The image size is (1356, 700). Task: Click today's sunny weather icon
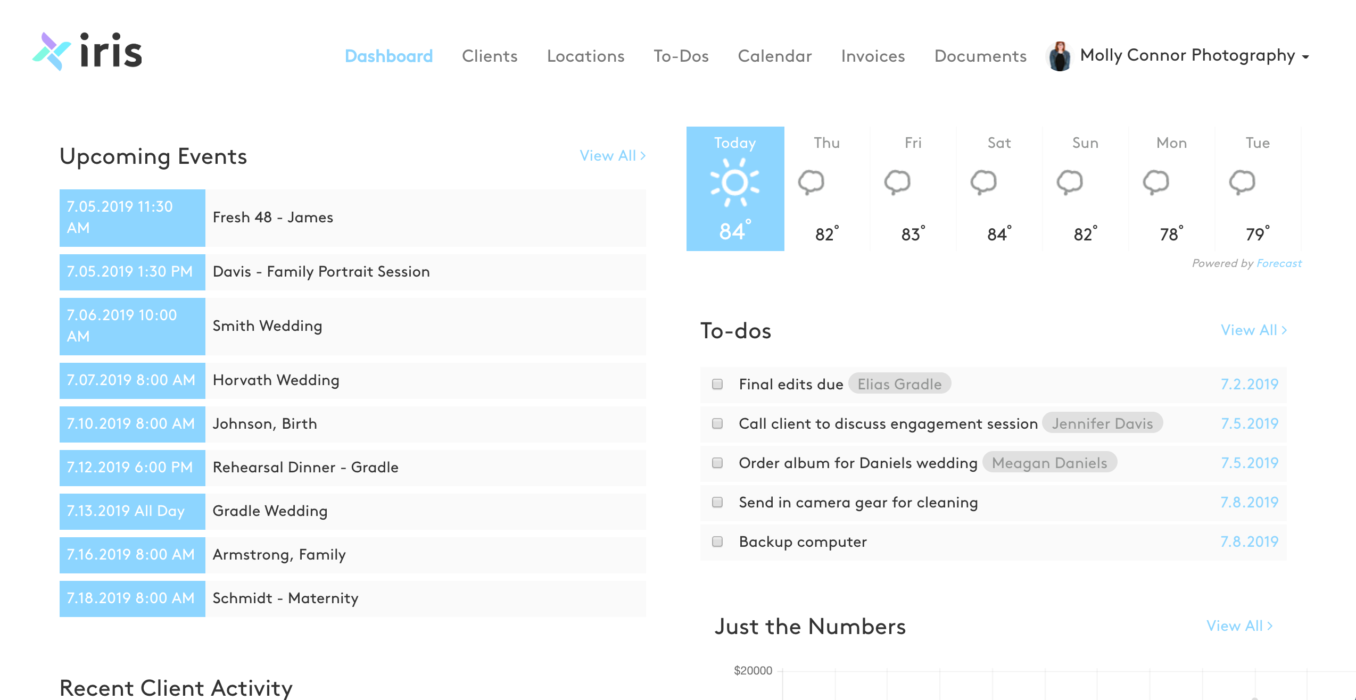(735, 183)
